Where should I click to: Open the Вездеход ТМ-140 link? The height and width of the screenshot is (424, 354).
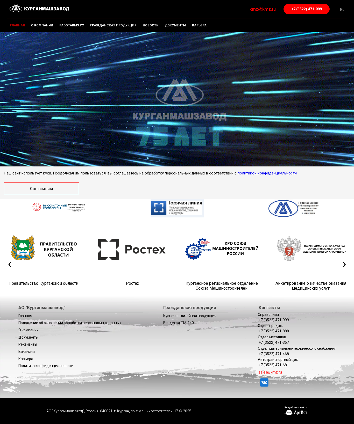click(179, 323)
